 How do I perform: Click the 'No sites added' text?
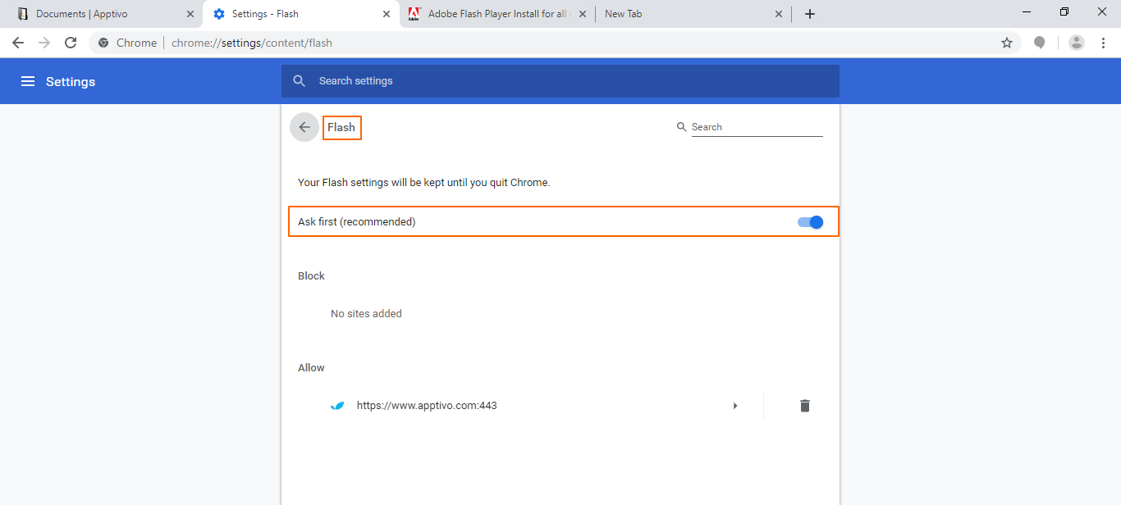[x=366, y=314]
